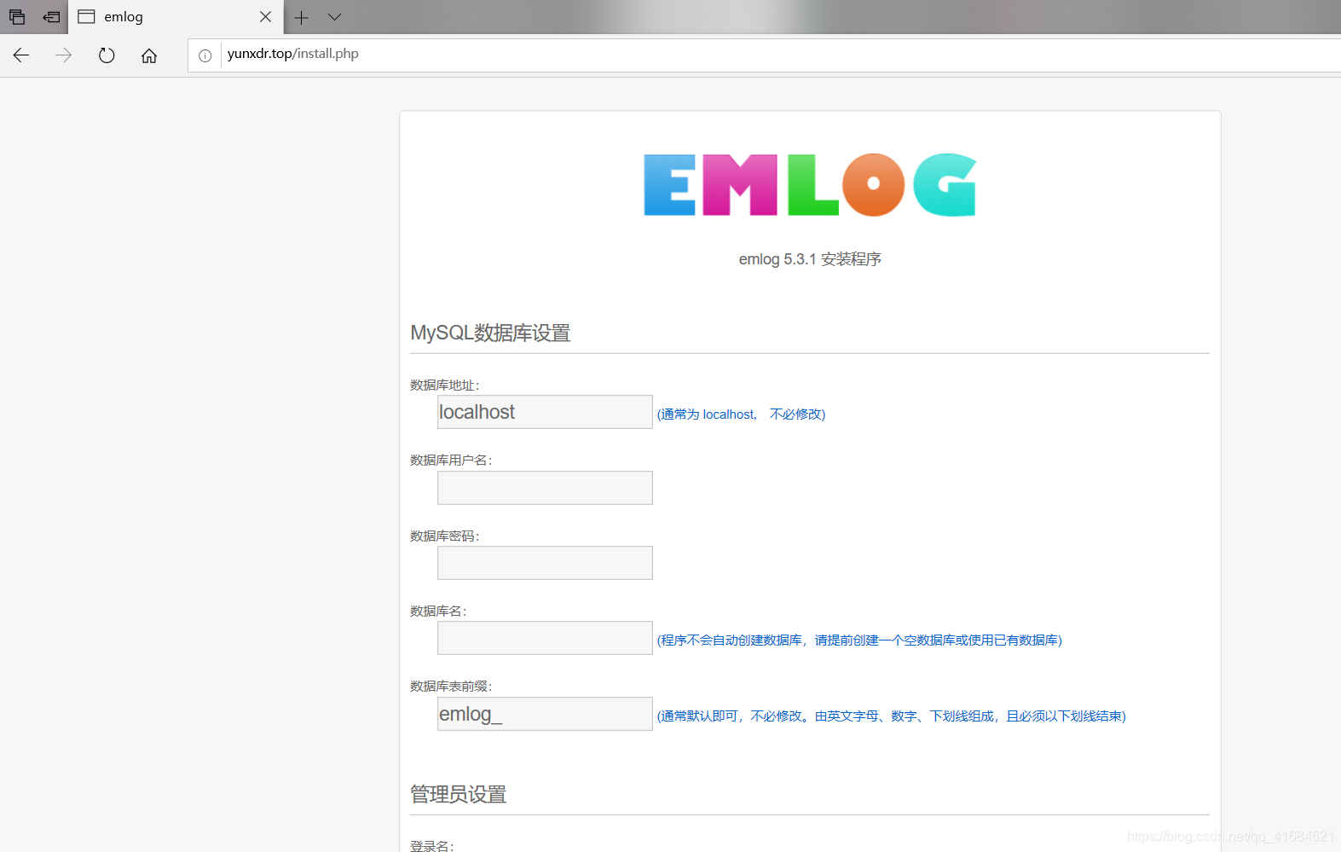Click the 'MySQL数据库设置' heading

click(490, 333)
